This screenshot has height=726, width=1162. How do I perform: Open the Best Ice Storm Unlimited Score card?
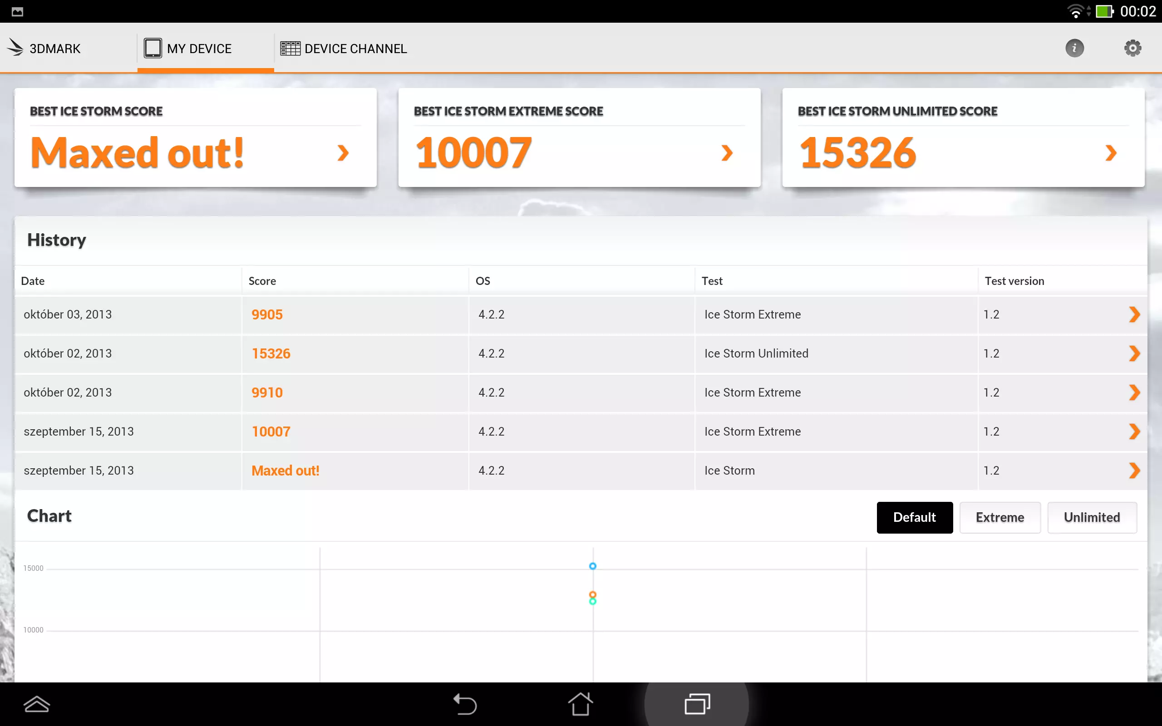[x=963, y=138]
